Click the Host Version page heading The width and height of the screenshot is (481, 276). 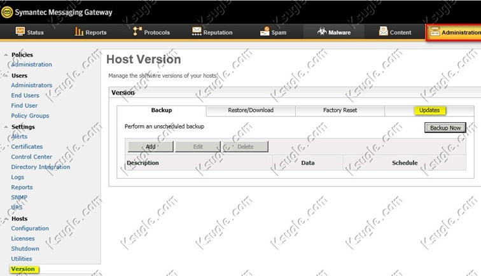[144, 60]
